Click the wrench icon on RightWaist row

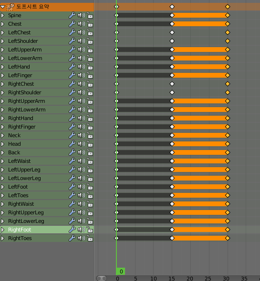(72, 204)
